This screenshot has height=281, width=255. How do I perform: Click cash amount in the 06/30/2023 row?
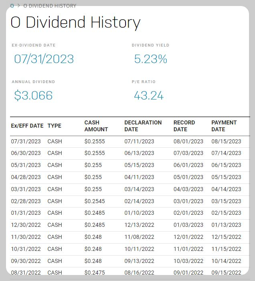[95, 153]
